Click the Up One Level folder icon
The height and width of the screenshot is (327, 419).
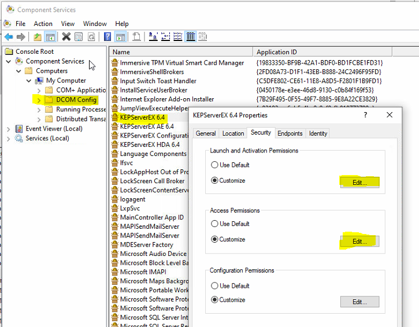tap(38, 36)
